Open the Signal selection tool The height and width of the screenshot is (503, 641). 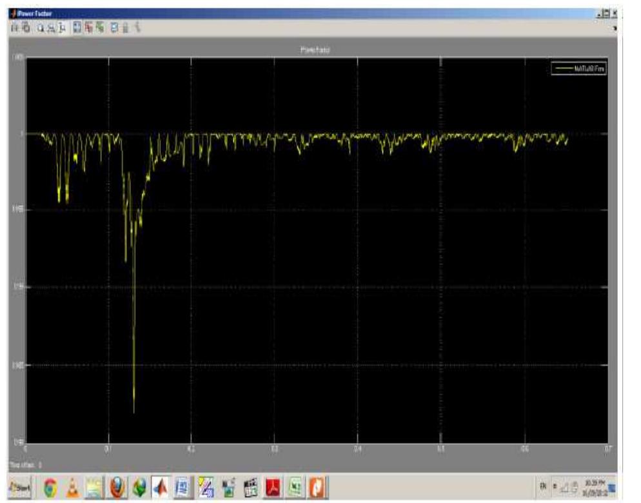137,28
